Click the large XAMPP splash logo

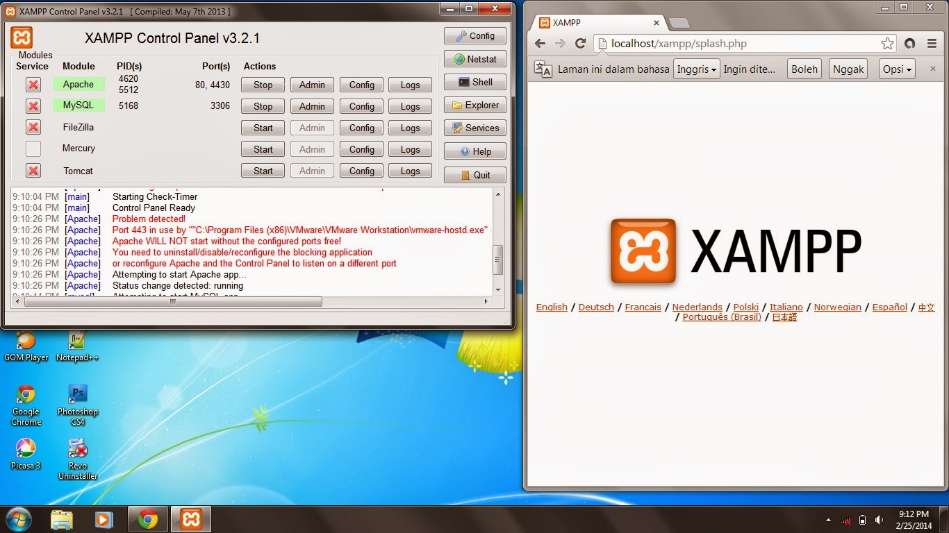tap(736, 251)
